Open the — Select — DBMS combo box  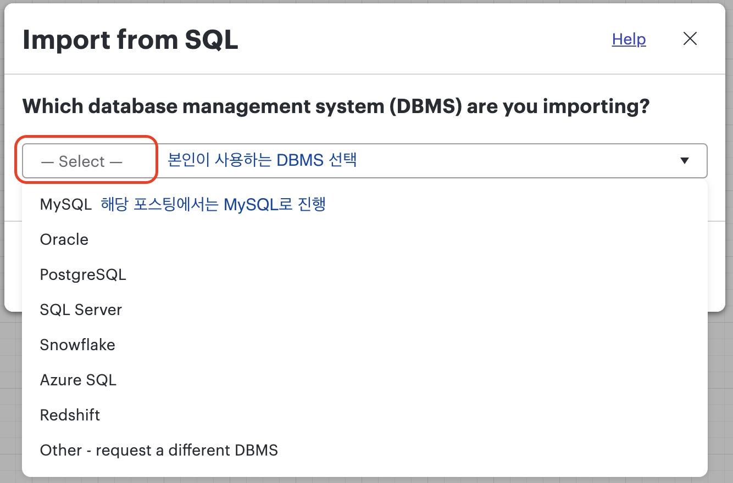[x=364, y=161]
